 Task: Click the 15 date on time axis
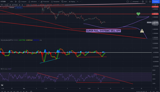[x=110, y=89]
